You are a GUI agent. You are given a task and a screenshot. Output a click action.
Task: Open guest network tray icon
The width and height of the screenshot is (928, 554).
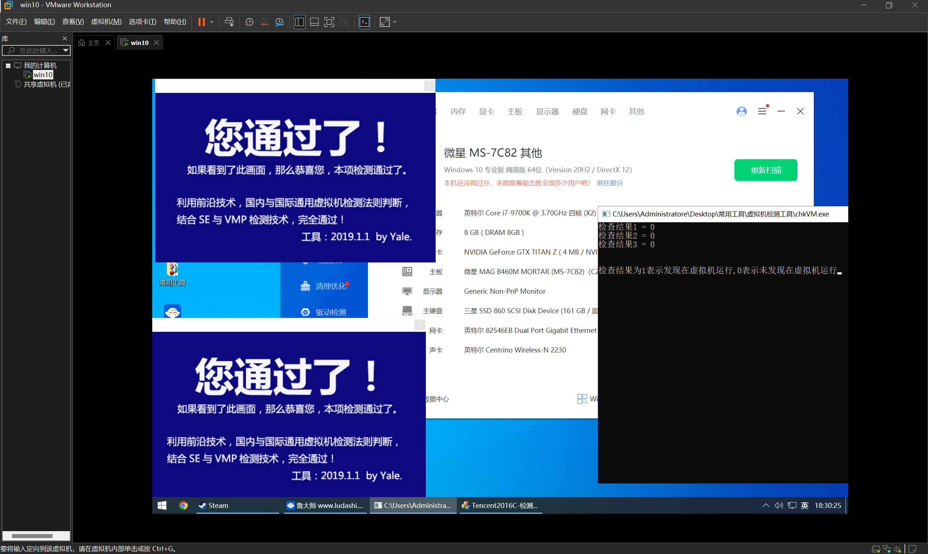(792, 505)
